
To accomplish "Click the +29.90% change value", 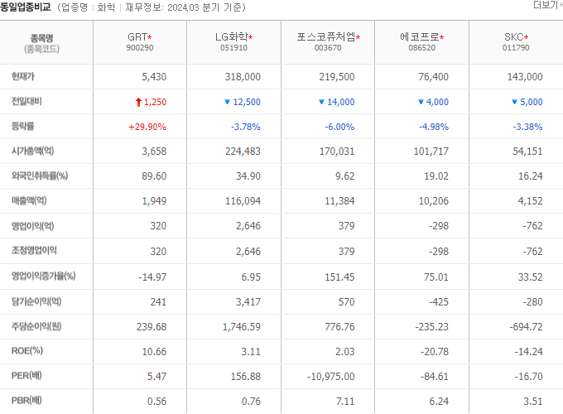I will pos(147,127).
